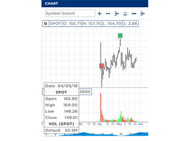The image size is (190, 141).
Task: Click the tall red volume bar
Action: point(101,107)
